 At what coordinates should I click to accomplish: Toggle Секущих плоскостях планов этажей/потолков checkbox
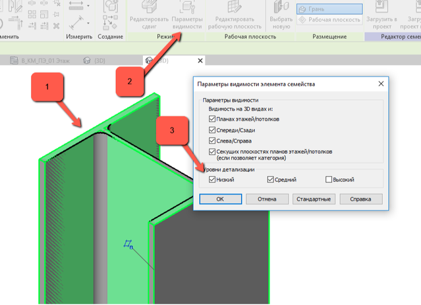[212, 152]
